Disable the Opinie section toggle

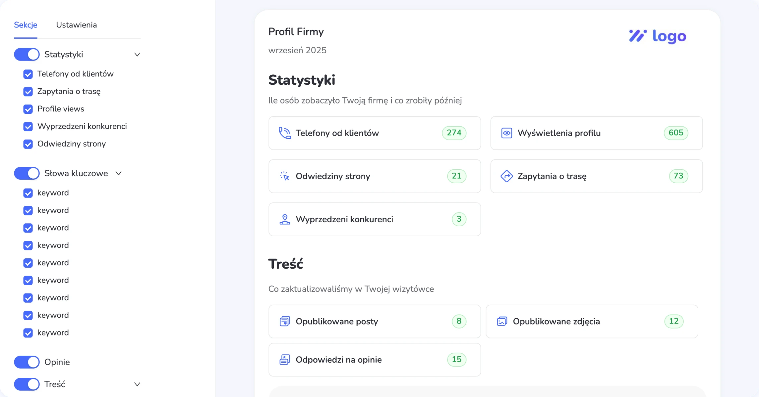(x=27, y=362)
